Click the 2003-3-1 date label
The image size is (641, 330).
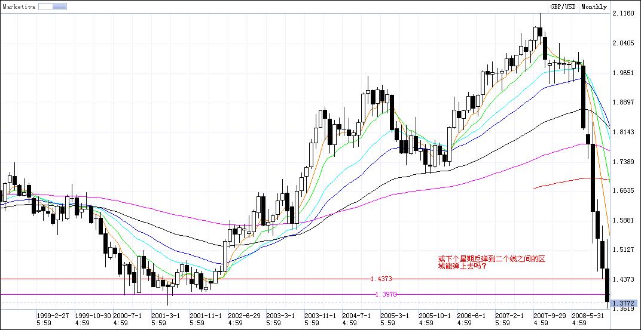click(x=280, y=316)
